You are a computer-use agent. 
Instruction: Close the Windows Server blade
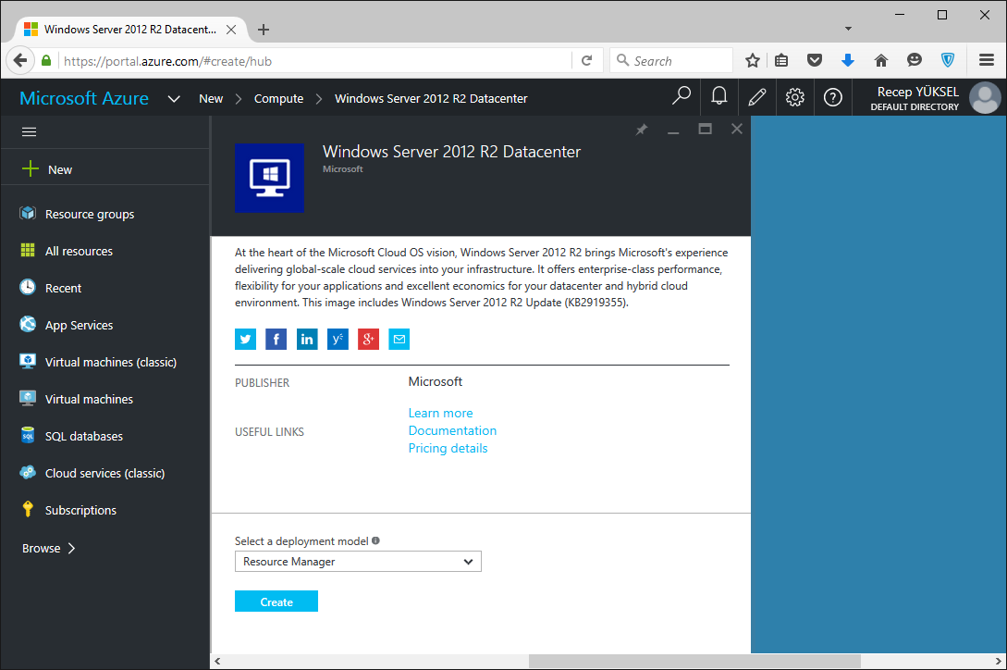tap(737, 130)
